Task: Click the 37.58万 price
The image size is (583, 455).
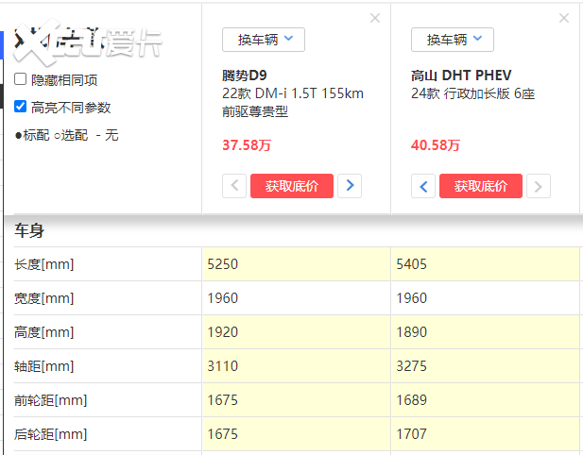Action: [247, 144]
